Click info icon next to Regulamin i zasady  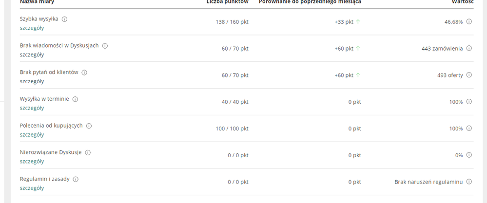(x=76, y=179)
